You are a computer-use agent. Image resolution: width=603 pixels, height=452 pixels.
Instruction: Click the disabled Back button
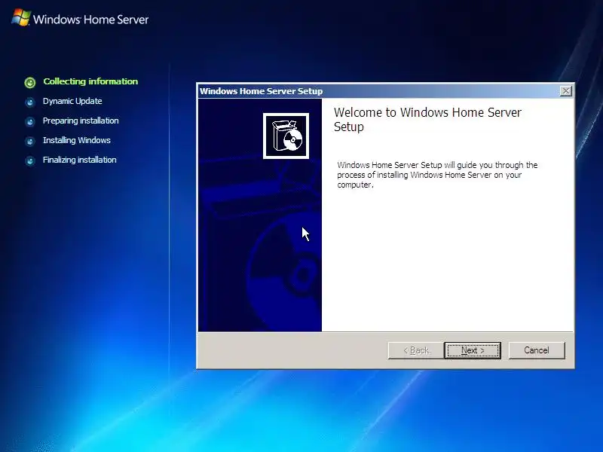[416, 350]
